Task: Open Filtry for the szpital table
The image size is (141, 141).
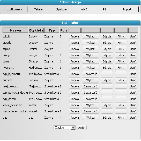Action: [121, 49]
